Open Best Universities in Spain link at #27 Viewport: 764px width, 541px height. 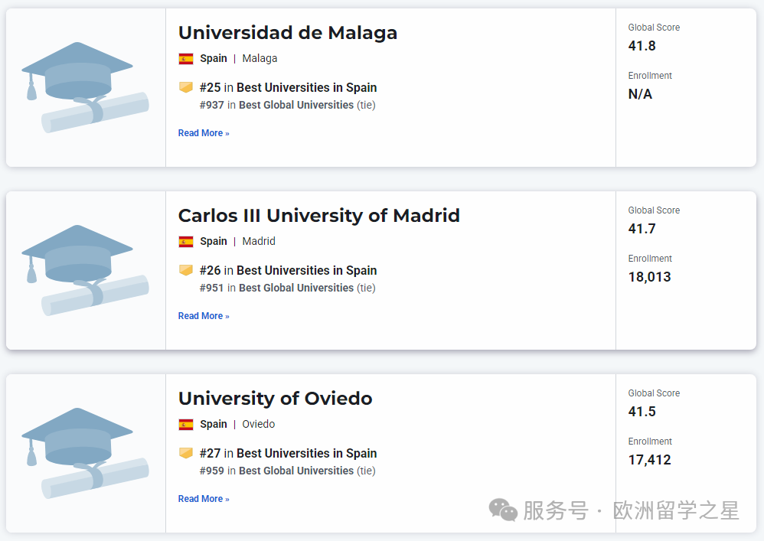pos(306,454)
